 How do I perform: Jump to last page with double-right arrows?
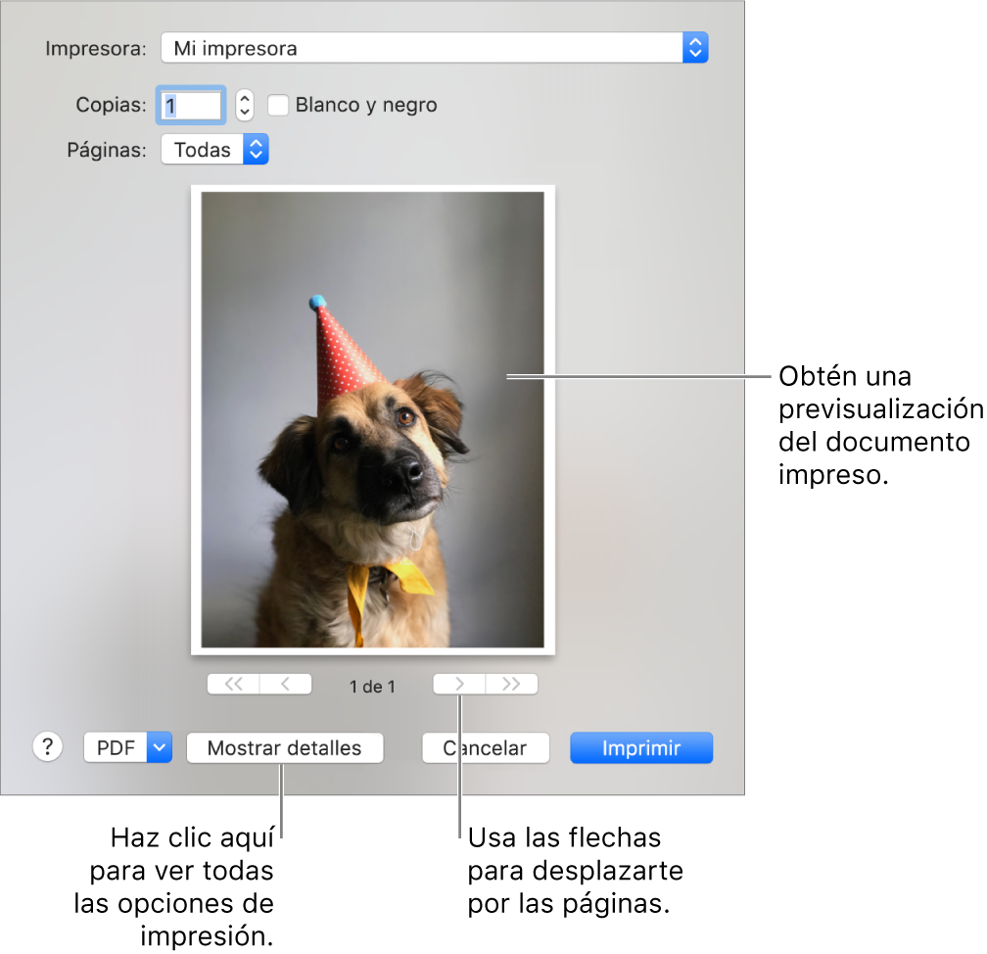[x=511, y=684]
